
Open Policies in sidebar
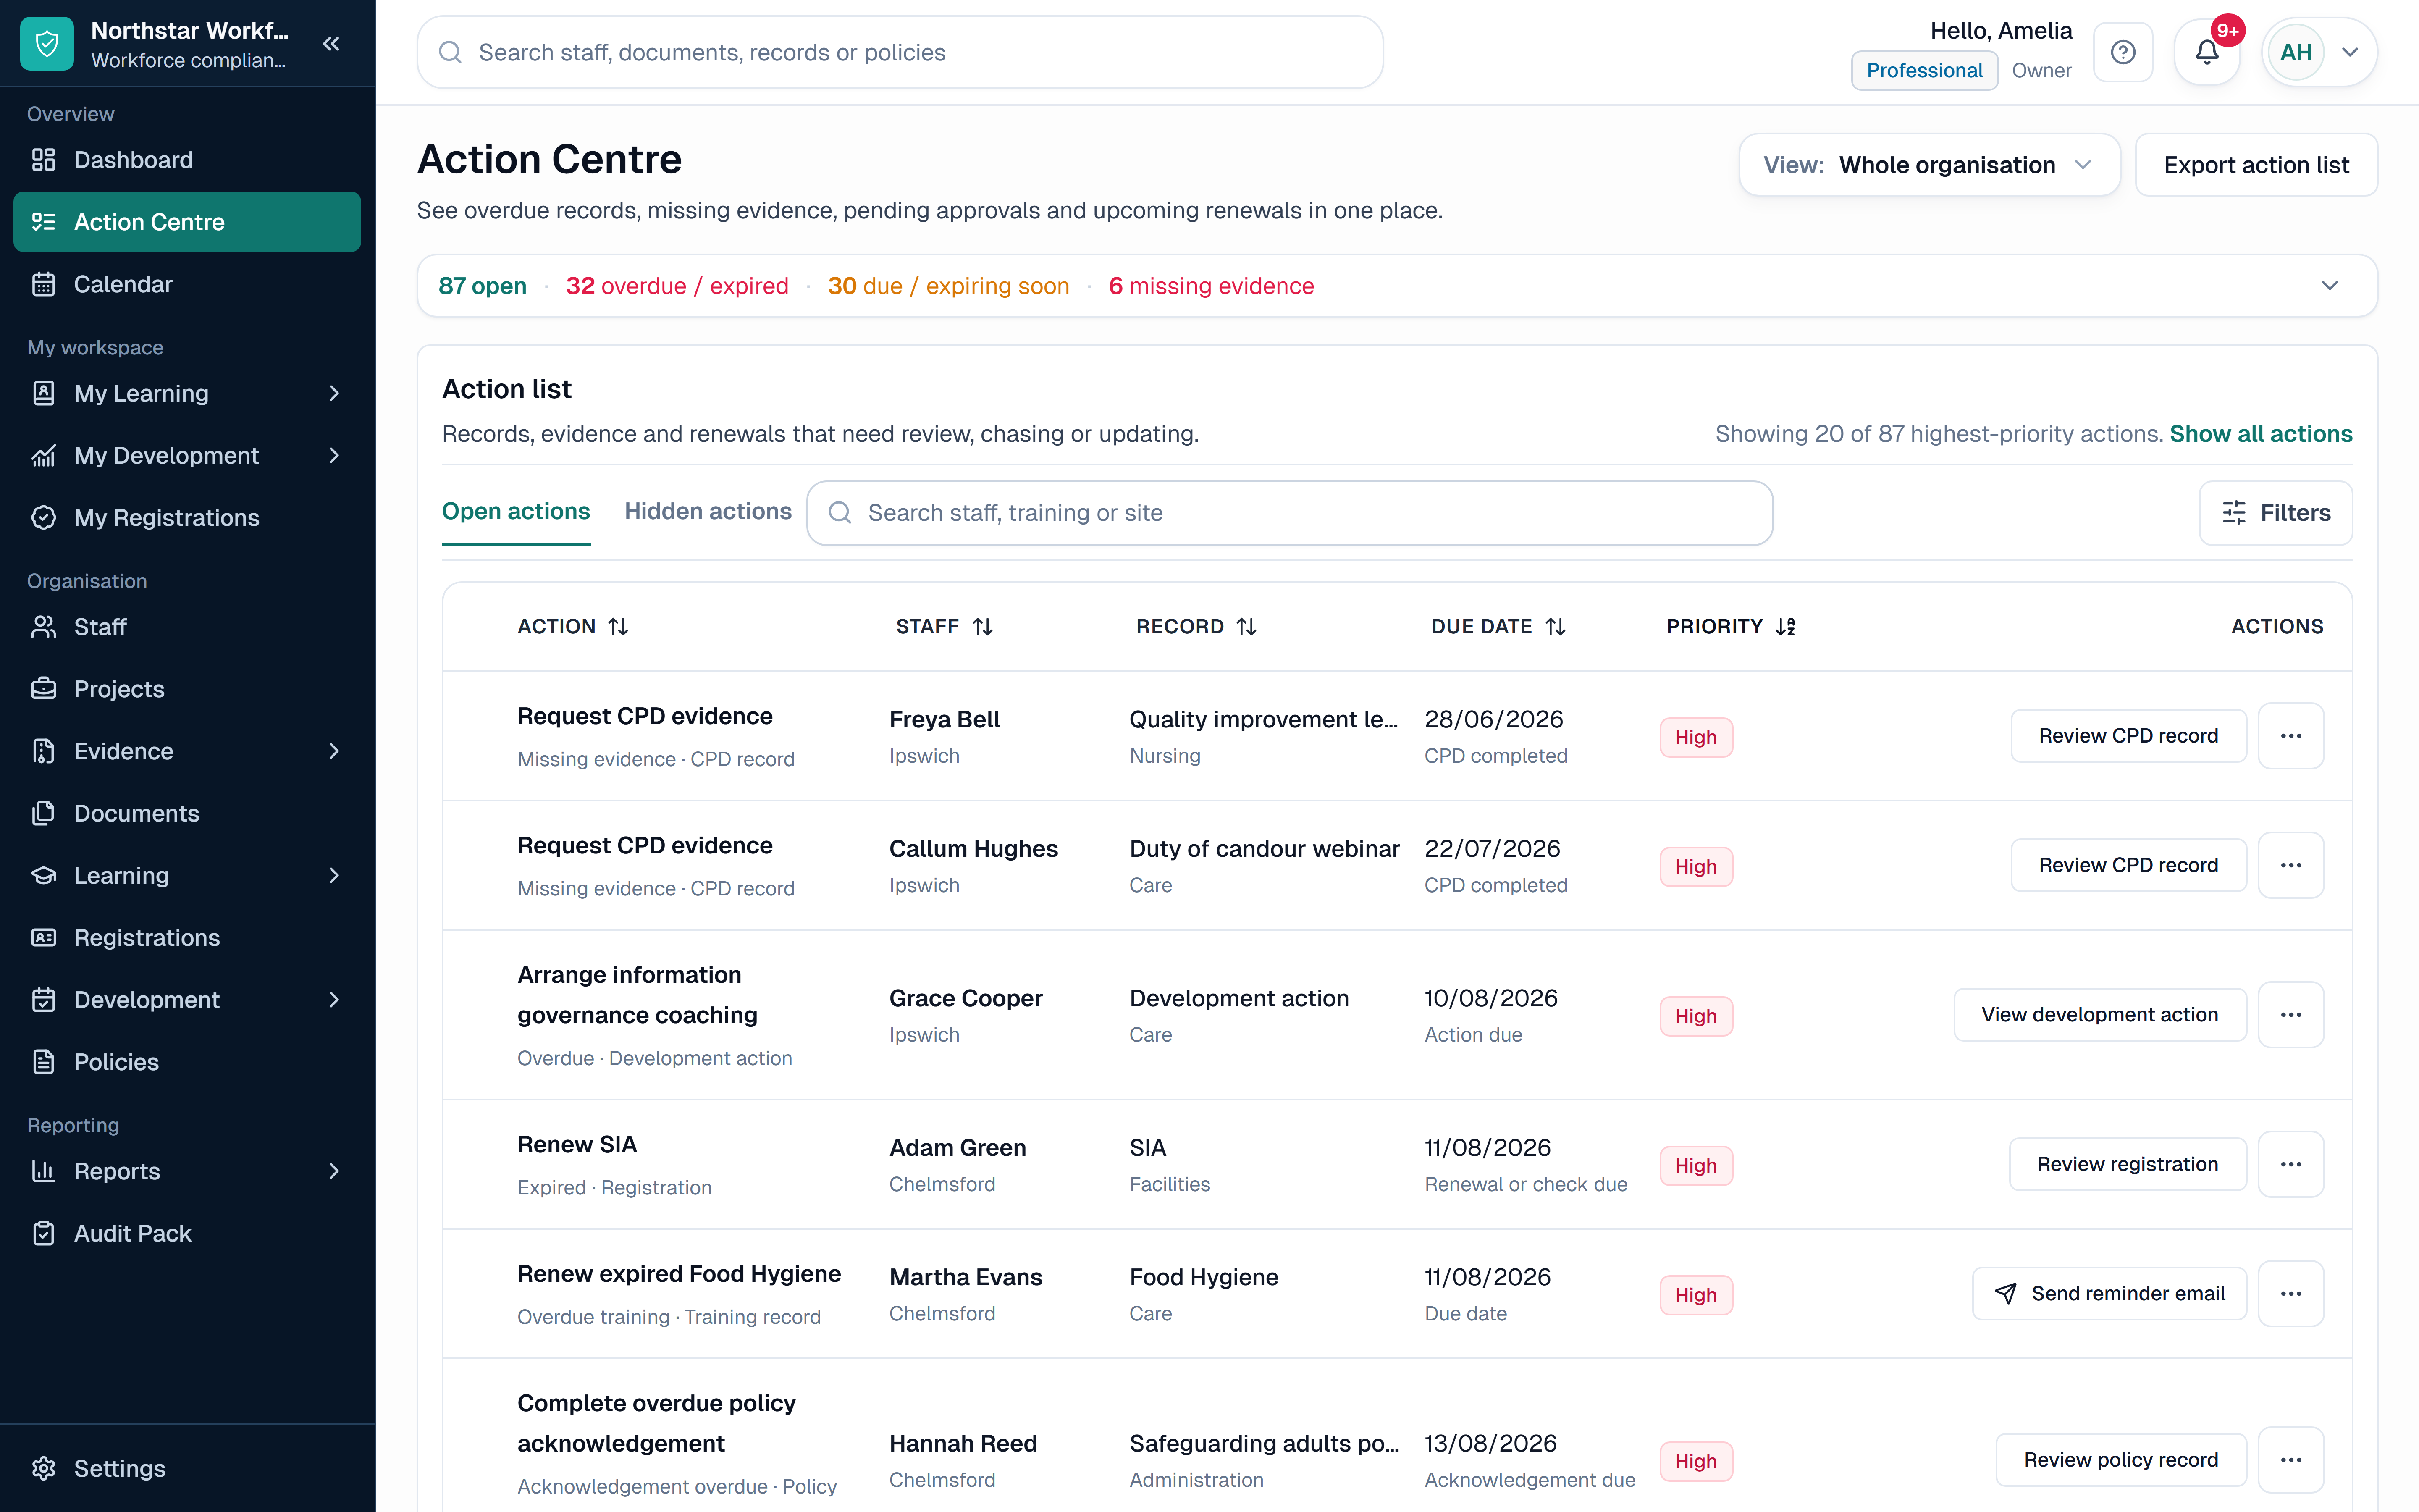pos(187,1062)
